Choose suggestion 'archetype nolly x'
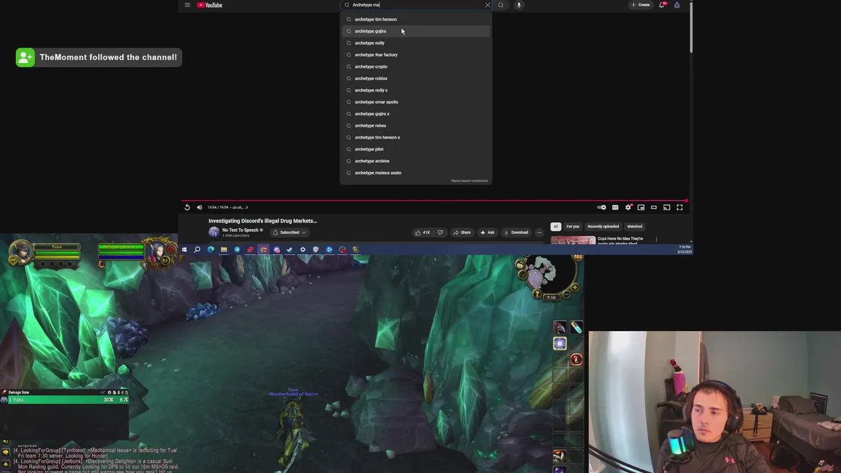Image resolution: width=841 pixels, height=473 pixels. (415, 90)
